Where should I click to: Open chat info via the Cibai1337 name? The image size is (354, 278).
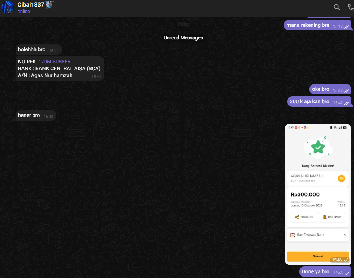tap(31, 5)
